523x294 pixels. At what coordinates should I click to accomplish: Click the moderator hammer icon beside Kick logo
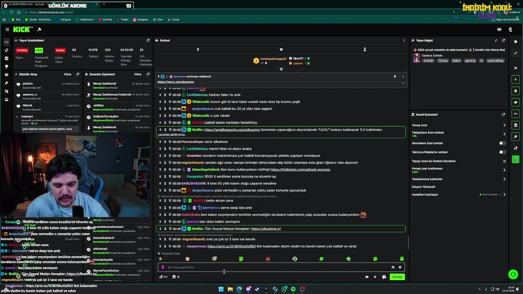coord(39,29)
